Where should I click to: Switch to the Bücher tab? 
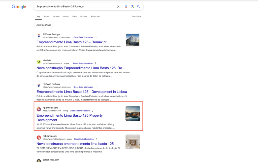click(x=84, y=17)
